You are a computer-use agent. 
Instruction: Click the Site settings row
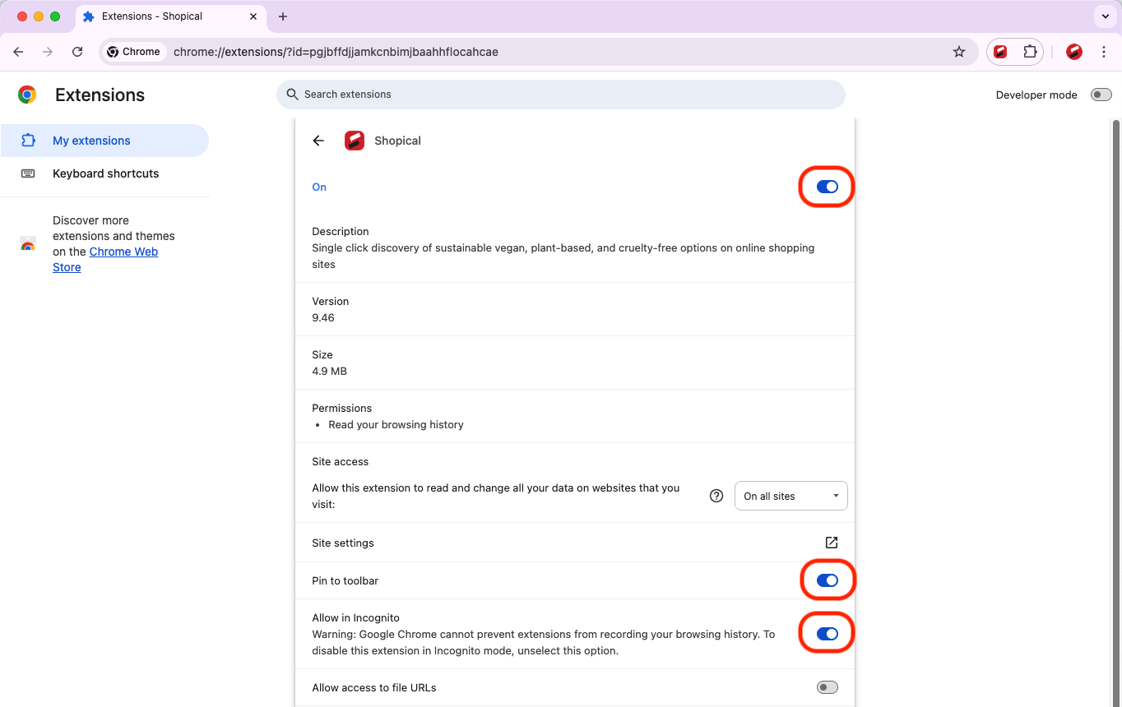[575, 543]
